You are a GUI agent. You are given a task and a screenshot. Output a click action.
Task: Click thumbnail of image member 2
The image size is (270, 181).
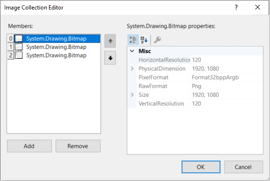(x=19, y=56)
